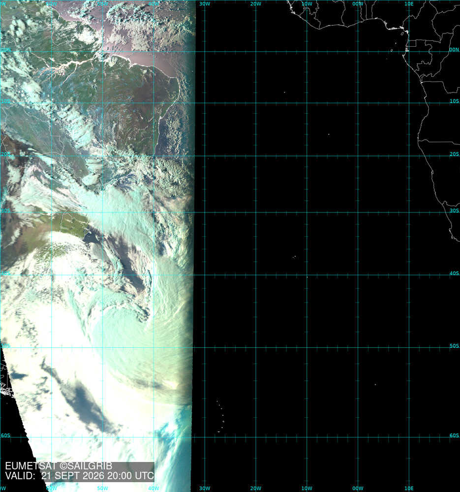Click the VALID 21 SEPT 2026 timestamp
The height and width of the screenshot is (492, 460).
click(79, 476)
